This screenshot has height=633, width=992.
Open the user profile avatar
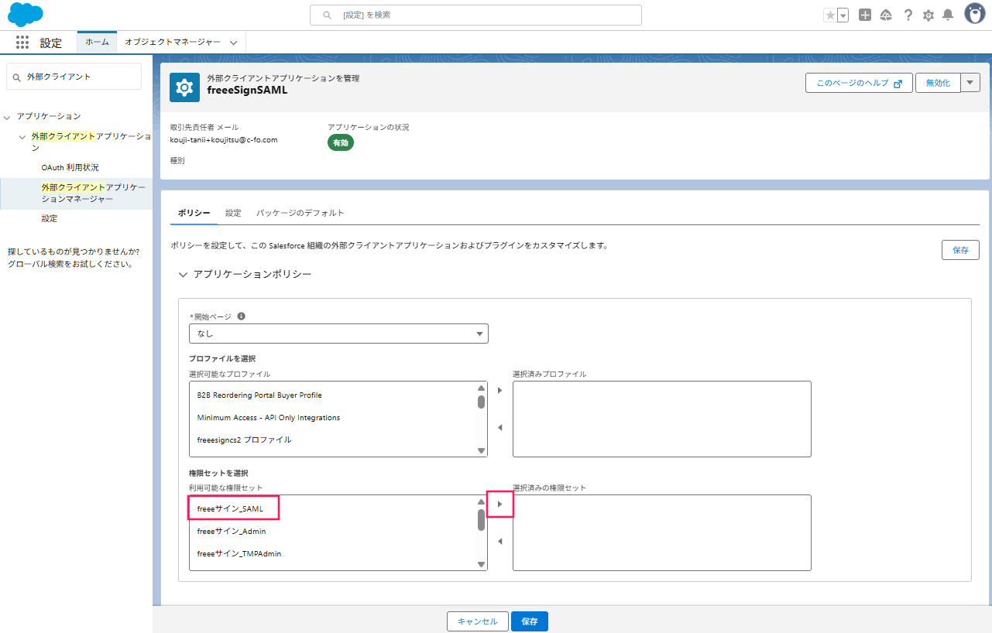click(974, 14)
